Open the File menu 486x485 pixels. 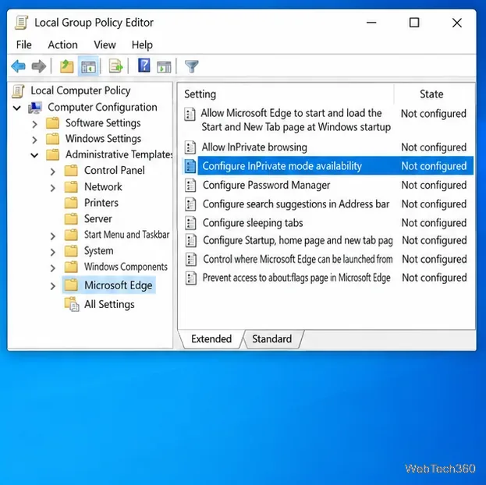coord(24,45)
